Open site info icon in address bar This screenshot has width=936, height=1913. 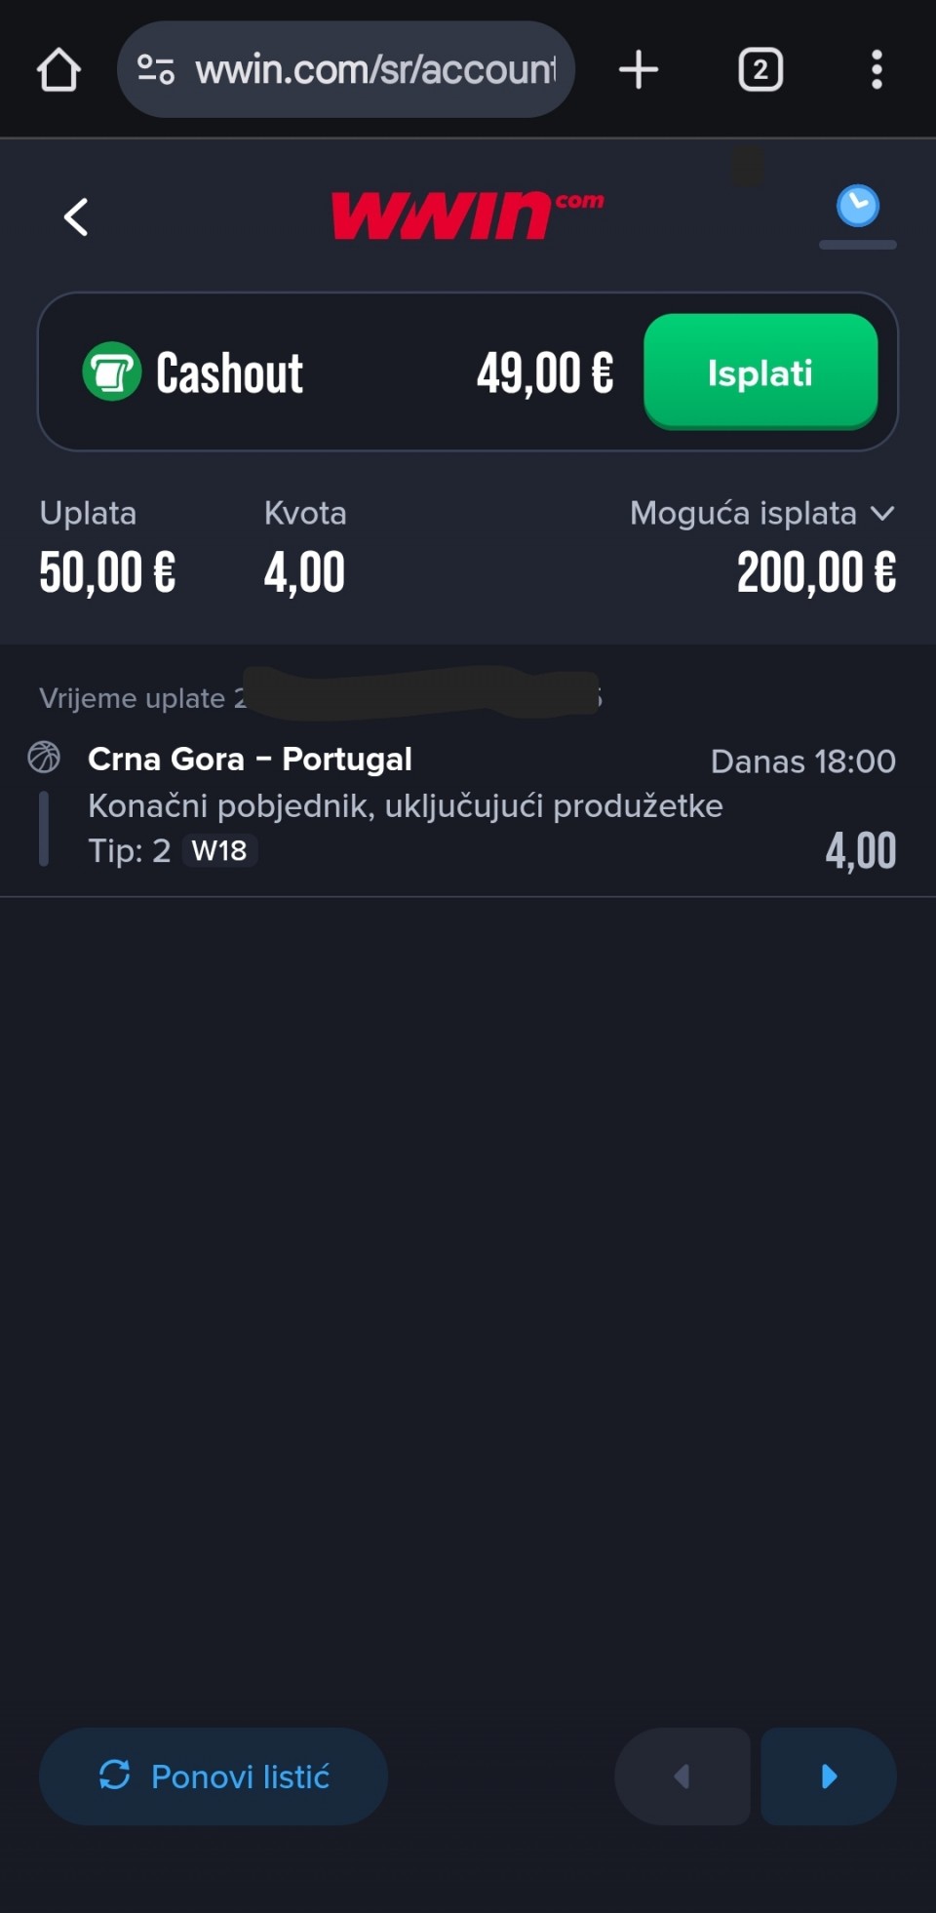click(156, 70)
